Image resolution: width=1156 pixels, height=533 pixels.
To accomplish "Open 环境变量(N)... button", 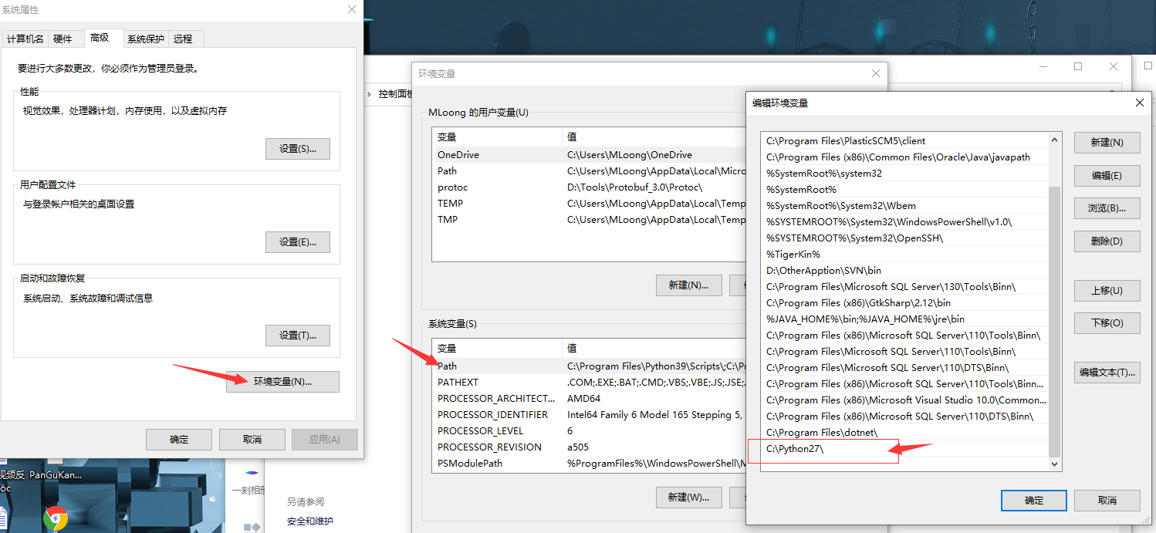I will (x=282, y=382).
